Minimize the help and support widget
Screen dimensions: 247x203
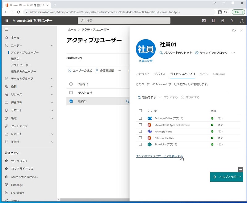pyautogui.click(x=241, y=170)
